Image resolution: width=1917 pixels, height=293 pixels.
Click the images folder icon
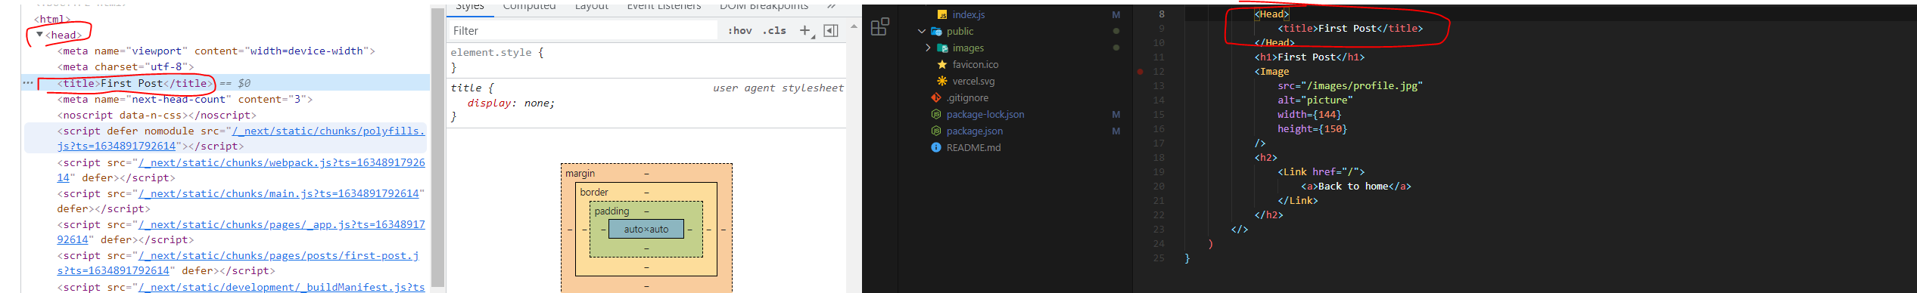point(942,48)
